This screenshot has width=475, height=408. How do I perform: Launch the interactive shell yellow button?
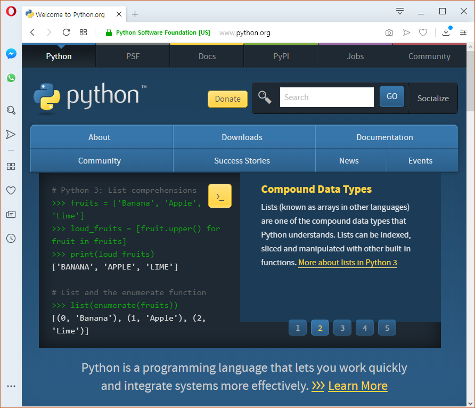click(x=220, y=195)
